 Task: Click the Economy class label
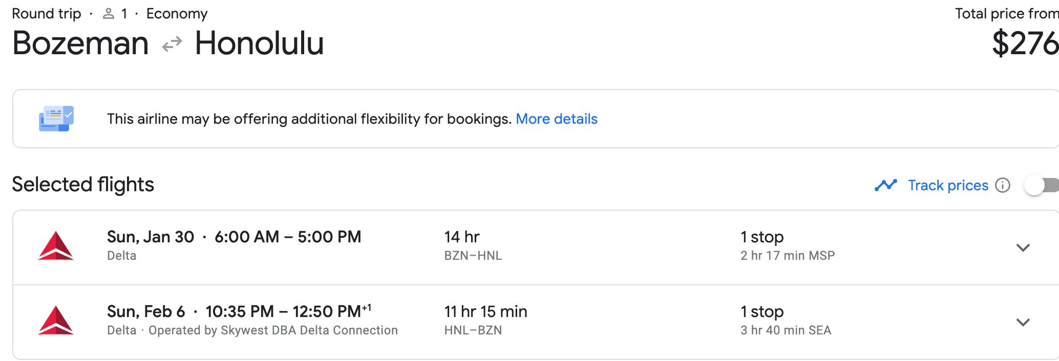click(x=177, y=14)
